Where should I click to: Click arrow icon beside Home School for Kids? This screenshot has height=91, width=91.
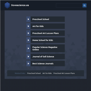pyautogui.click(x=28, y=40)
